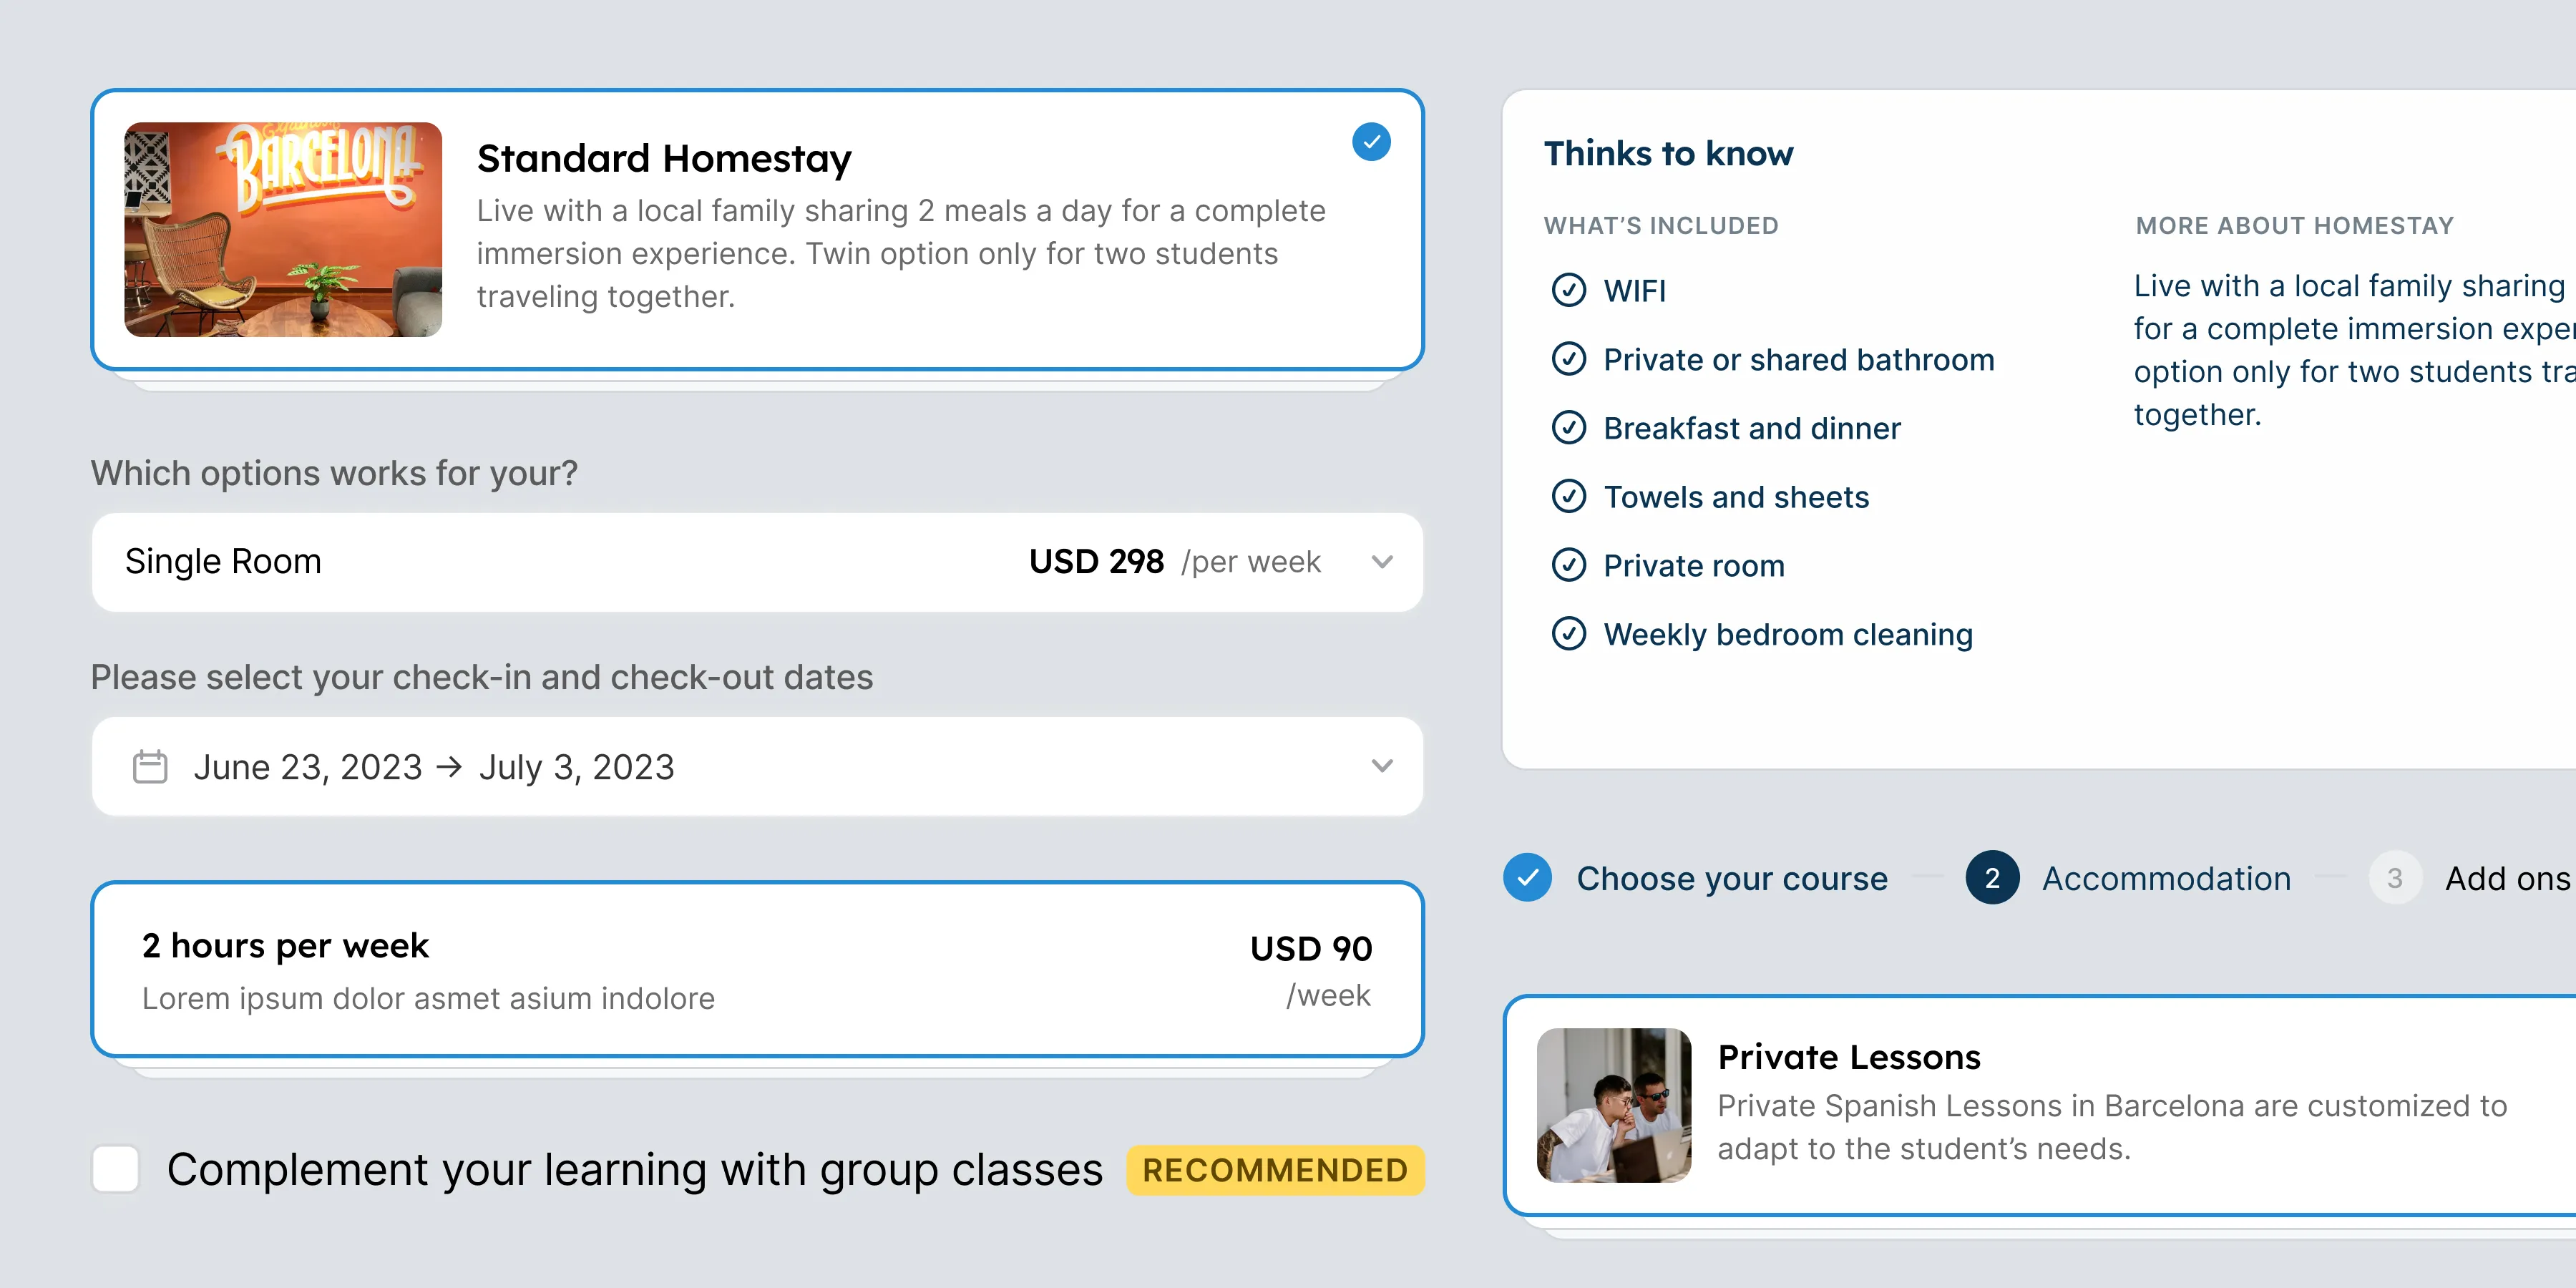The image size is (2576, 1288).
Task: Click the Weekly bedroom cleaning check icon
Action: (1568, 634)
